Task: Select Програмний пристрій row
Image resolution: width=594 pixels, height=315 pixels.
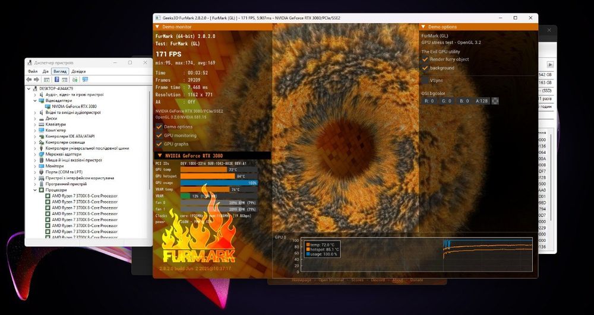Action: click(x=66, y=184)
